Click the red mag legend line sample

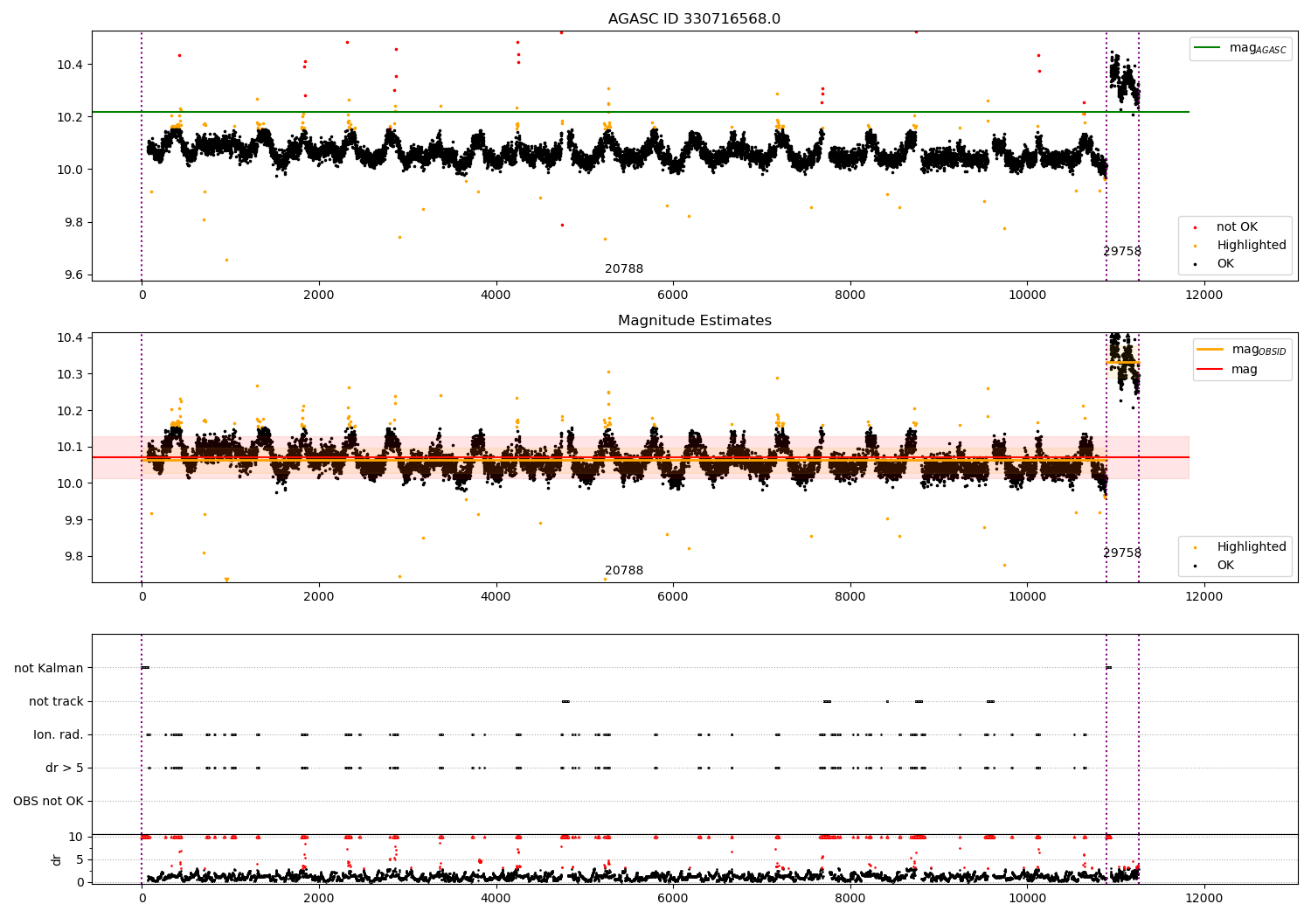click(x=1210, y=370)
